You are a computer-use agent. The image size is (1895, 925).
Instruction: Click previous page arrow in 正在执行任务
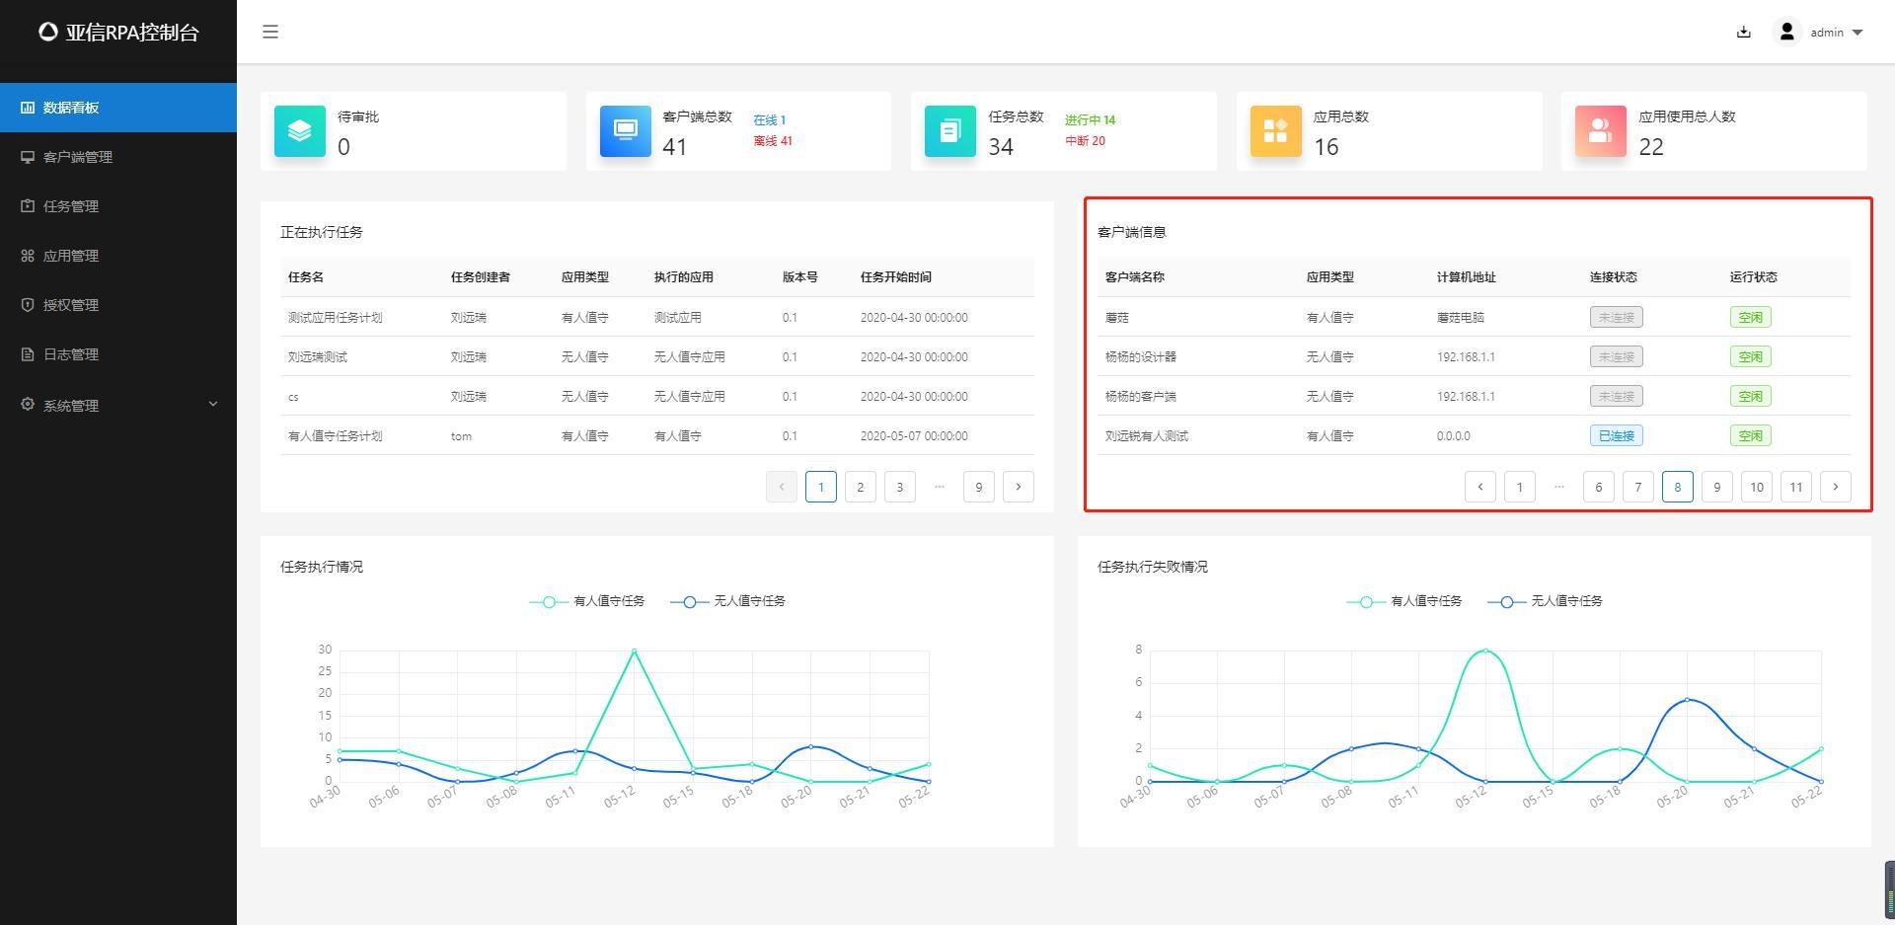tap(782, 487)
